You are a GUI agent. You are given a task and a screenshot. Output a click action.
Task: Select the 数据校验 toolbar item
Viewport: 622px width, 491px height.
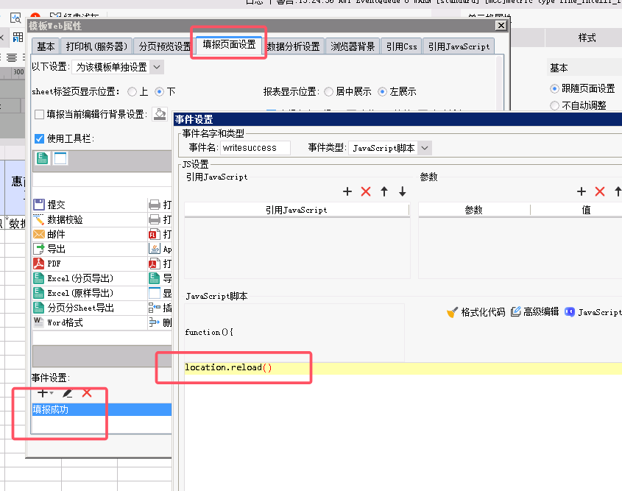coord(90,219)
